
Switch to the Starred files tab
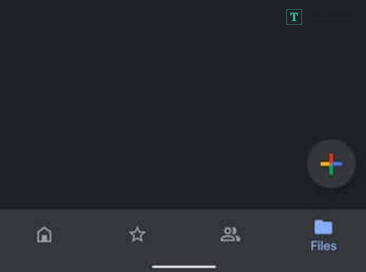click(x=138, y=234)
